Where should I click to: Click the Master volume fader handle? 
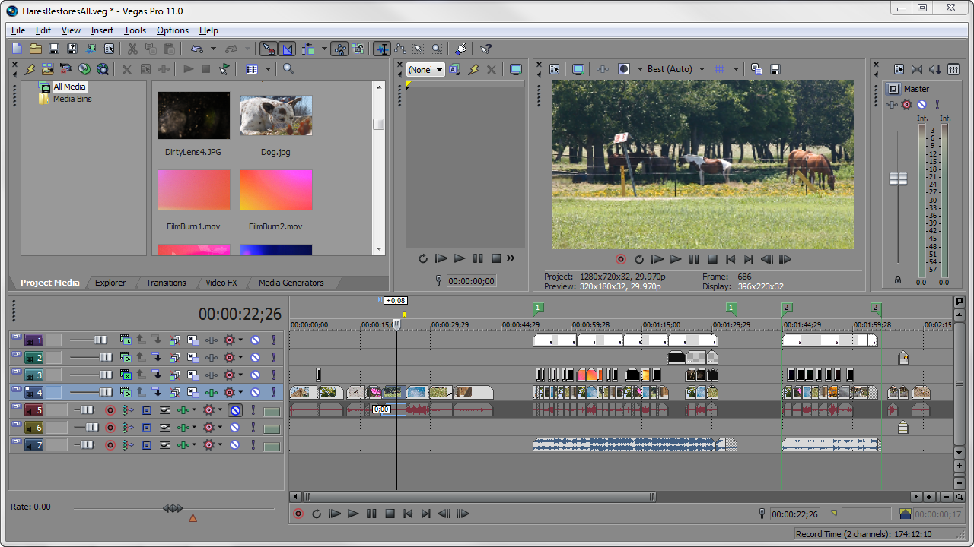[899, 179]
